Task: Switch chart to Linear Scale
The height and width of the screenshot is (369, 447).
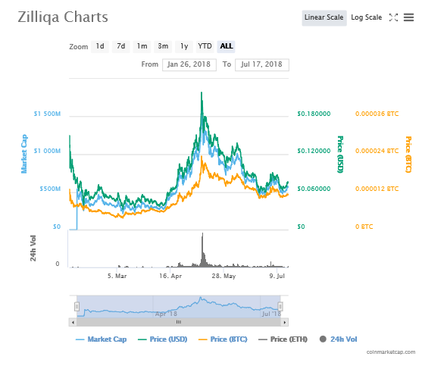Action: (x=324, y=17)
